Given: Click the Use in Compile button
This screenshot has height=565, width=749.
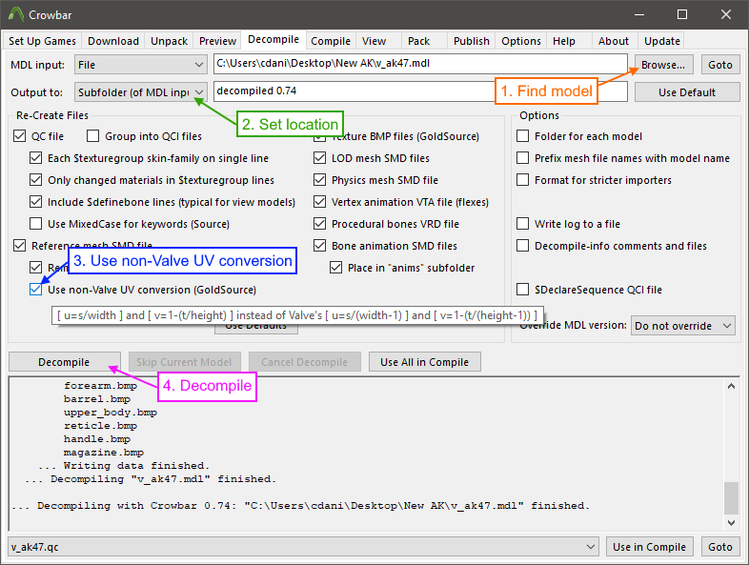Looking at the screenshot, I should click(x=649, y=546).
